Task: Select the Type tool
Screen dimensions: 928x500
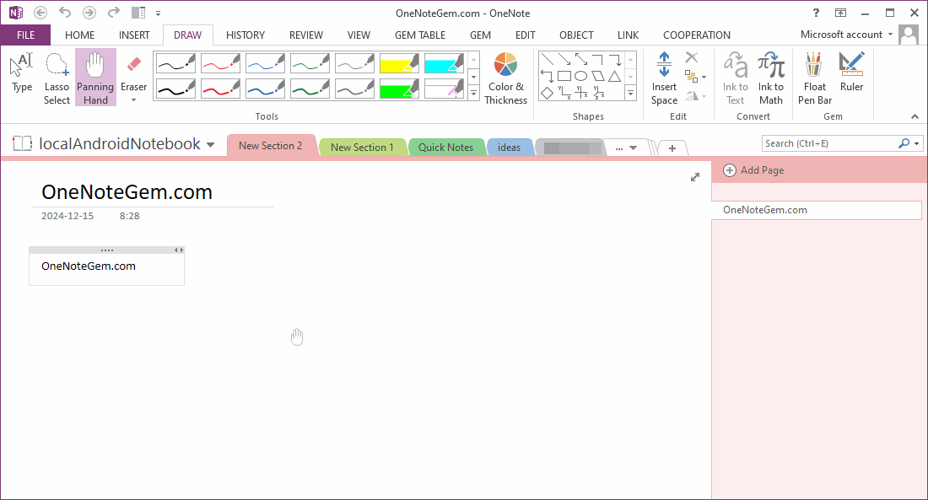Action: coord(22,73)
